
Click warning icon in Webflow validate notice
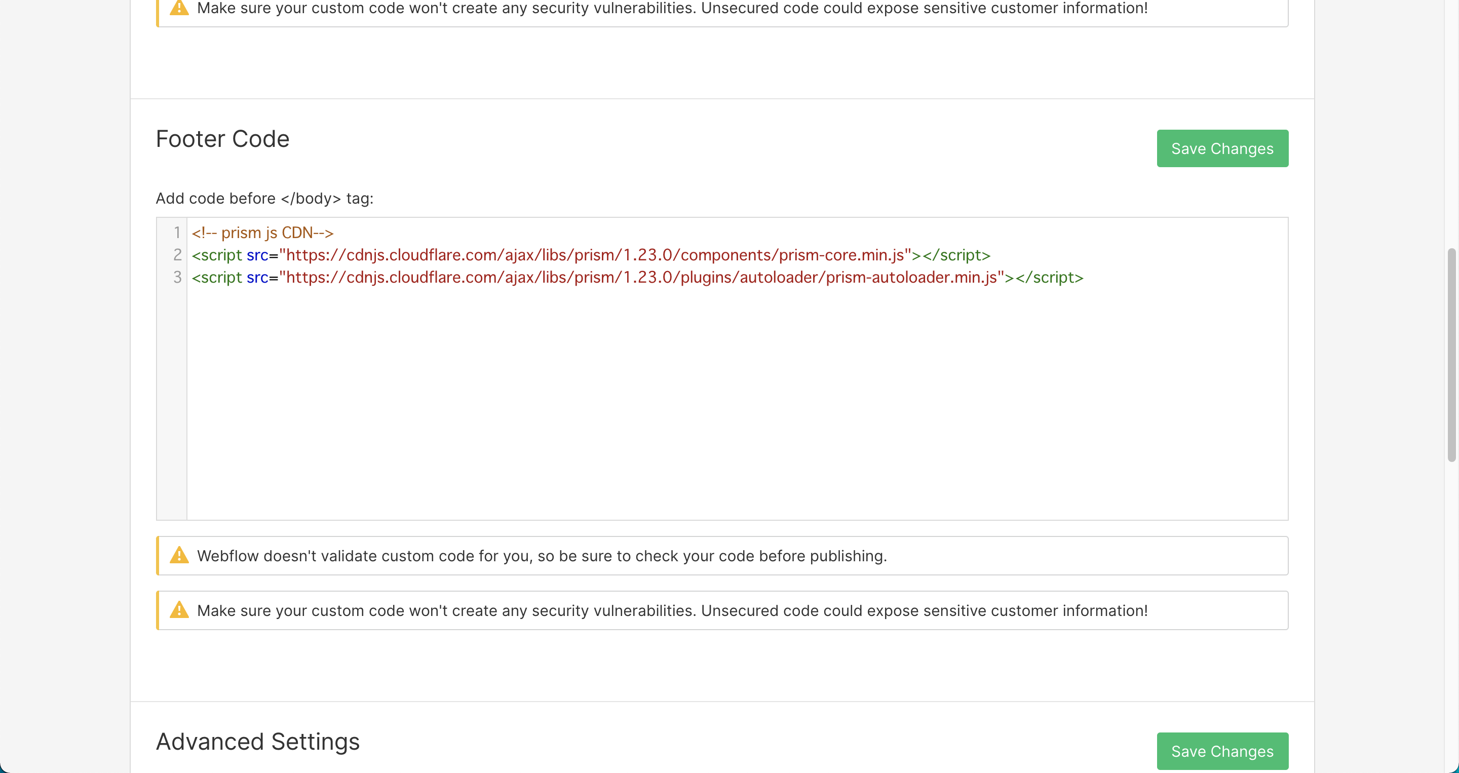point(179,556)
